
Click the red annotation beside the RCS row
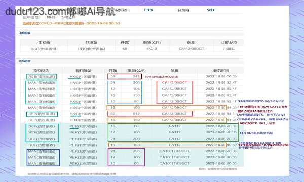coord(161,77)
